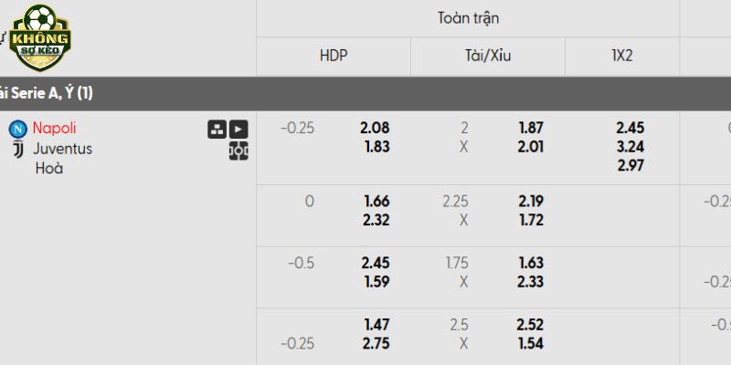Open the Juventus team link
The image size is (731, 365).
point(63,149)
